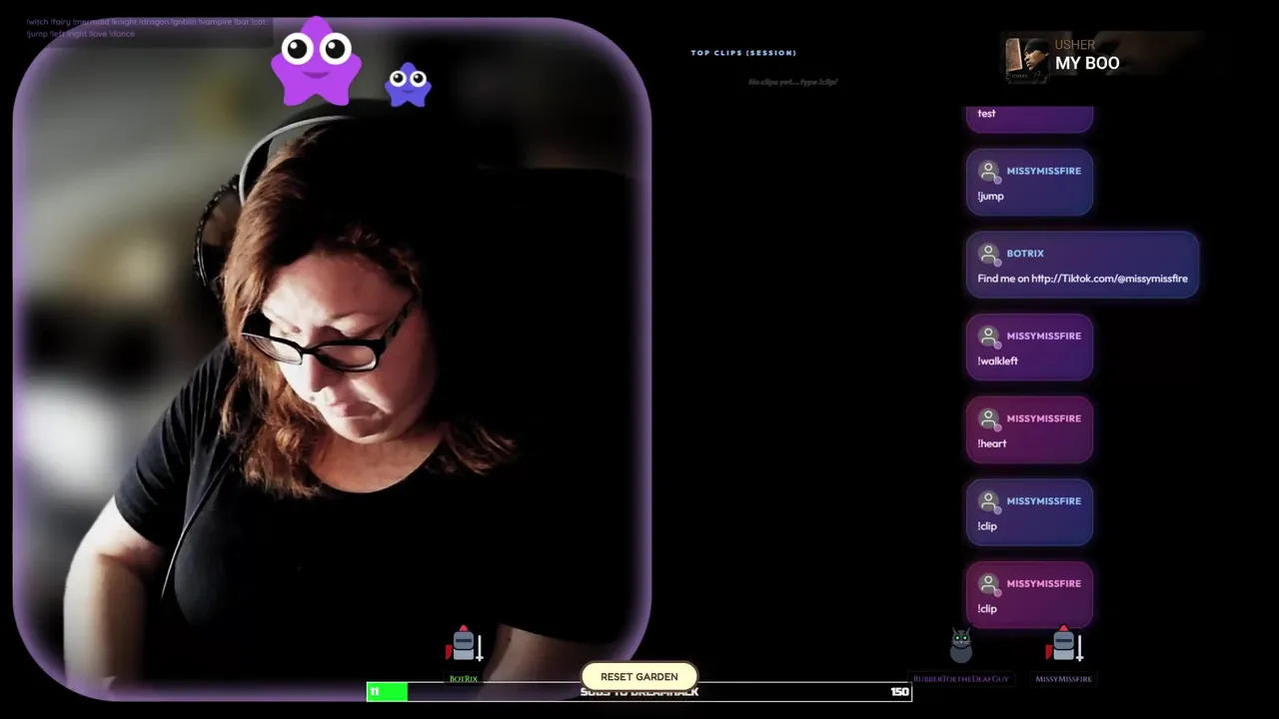Click the MY BOO song title
This screenshot has height=719, width=1279.
pos(1087,63)
